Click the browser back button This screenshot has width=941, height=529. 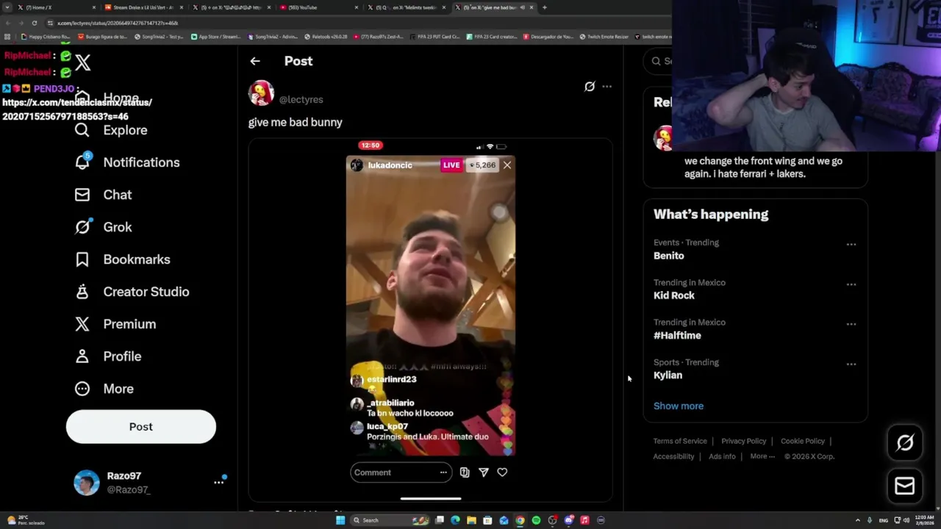(7, 23)
